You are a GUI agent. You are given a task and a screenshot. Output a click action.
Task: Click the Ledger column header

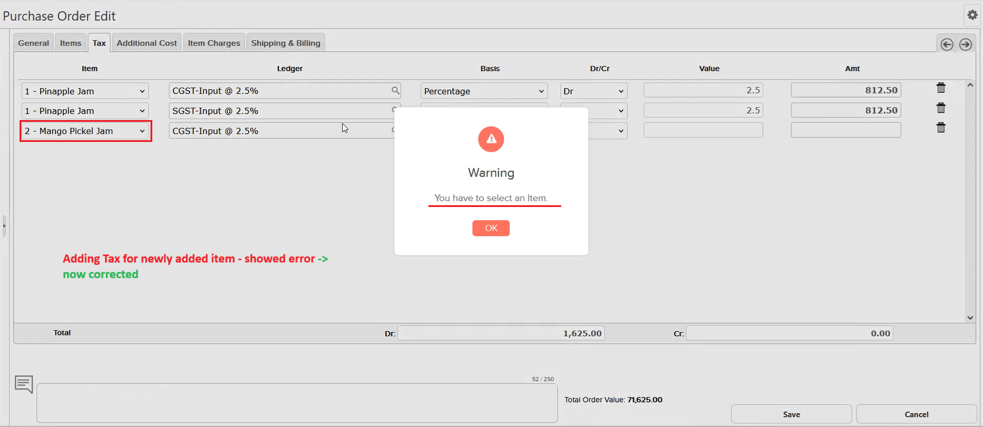click(290, 69)
